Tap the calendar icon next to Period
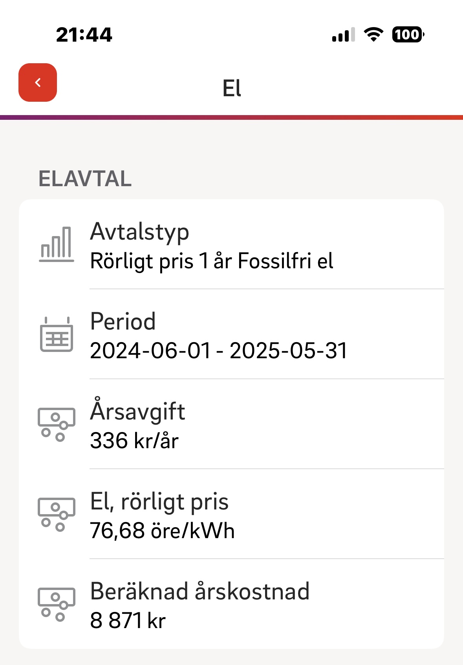The image size is (463, 665). coord(57,334)
